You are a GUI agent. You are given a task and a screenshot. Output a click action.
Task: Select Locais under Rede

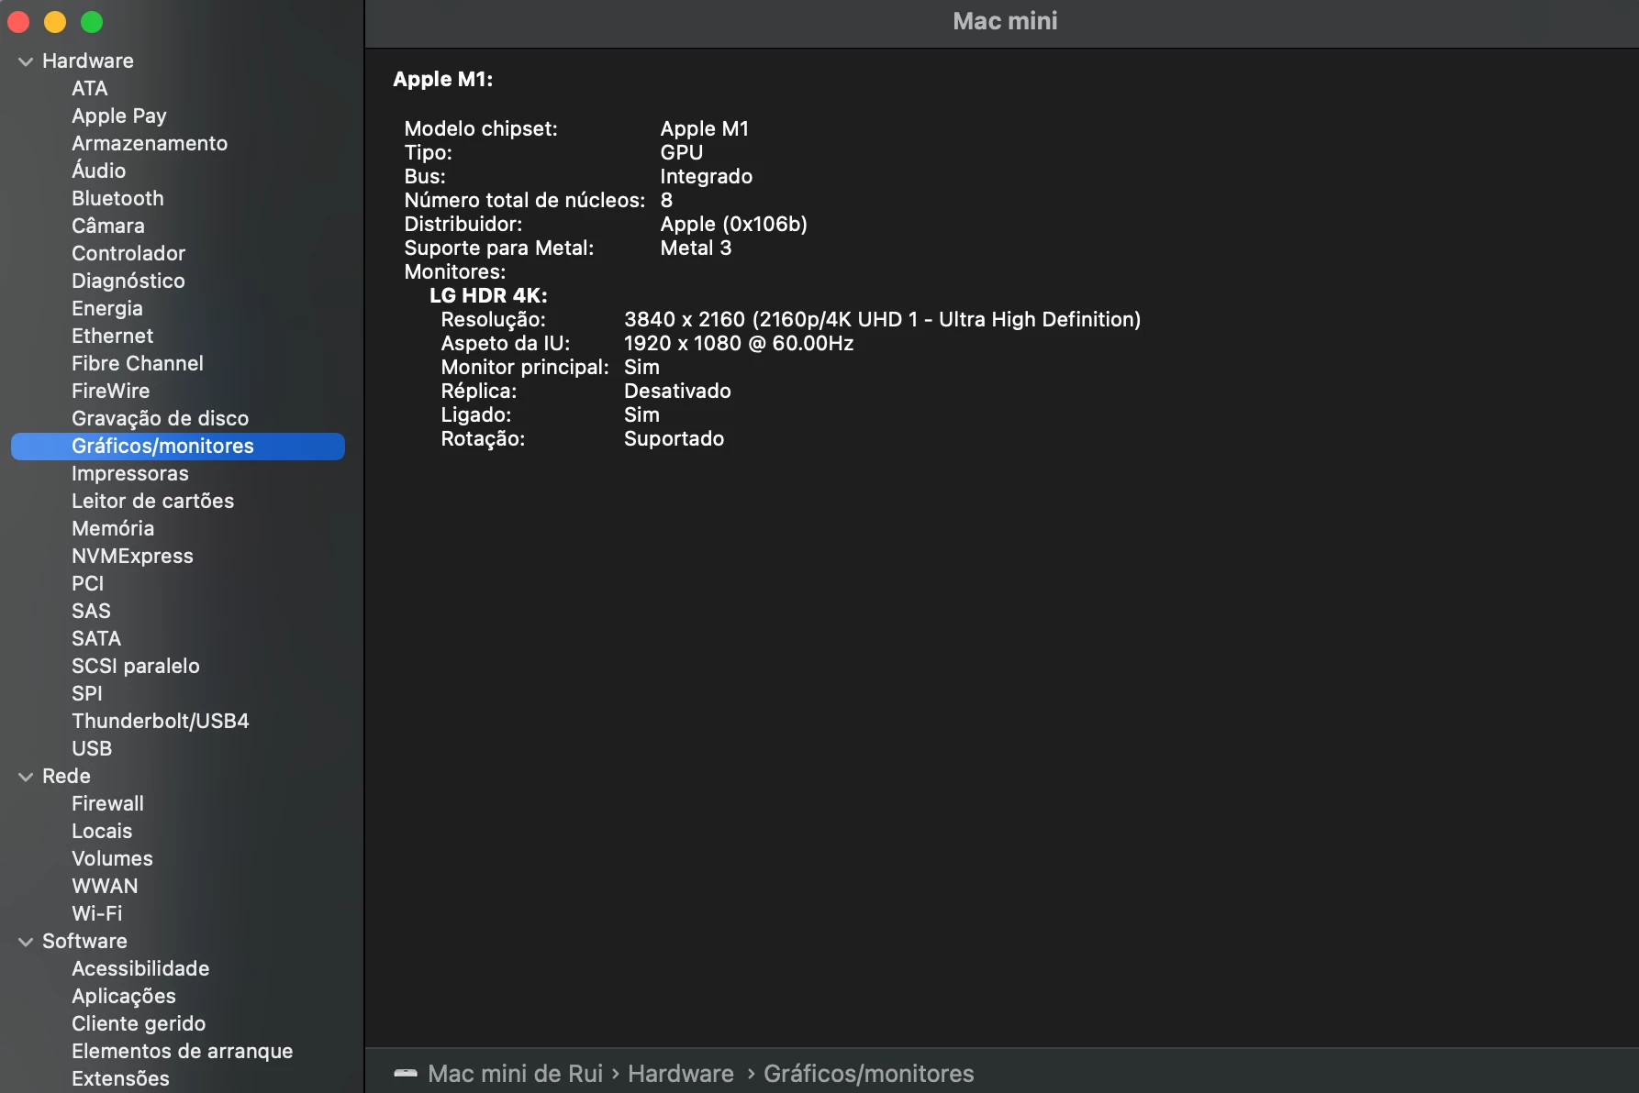[x=102, y=832]
